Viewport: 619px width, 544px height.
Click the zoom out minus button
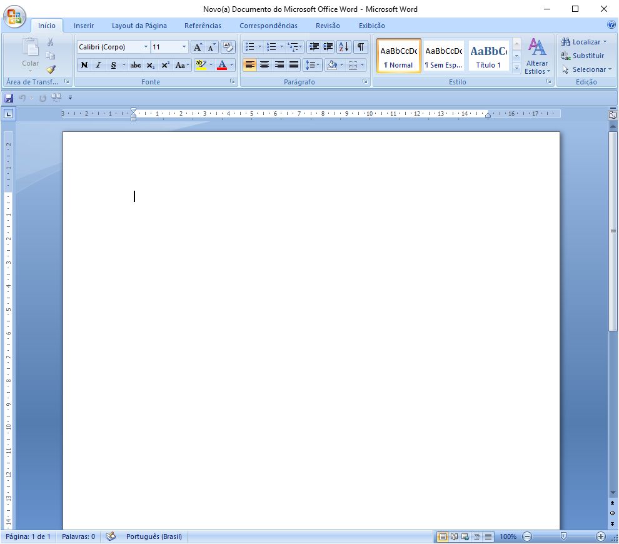click(x=527, y=536)
